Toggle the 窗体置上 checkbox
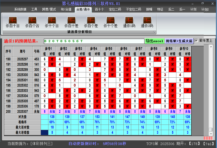Screen dimensions: 217x148 (196, 41)
